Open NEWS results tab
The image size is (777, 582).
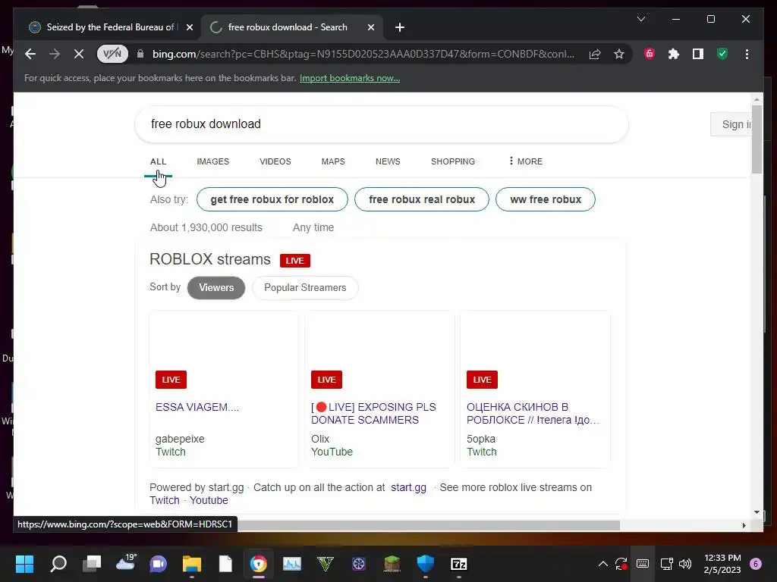point(388,162)
